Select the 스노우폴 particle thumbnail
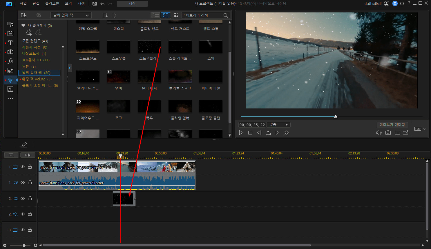 119,47
